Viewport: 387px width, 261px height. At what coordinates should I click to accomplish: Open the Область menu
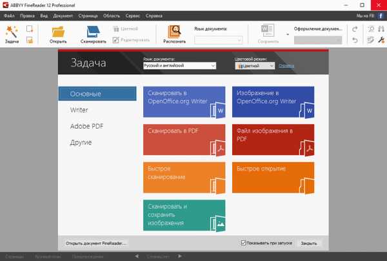(x=112, y=16)
